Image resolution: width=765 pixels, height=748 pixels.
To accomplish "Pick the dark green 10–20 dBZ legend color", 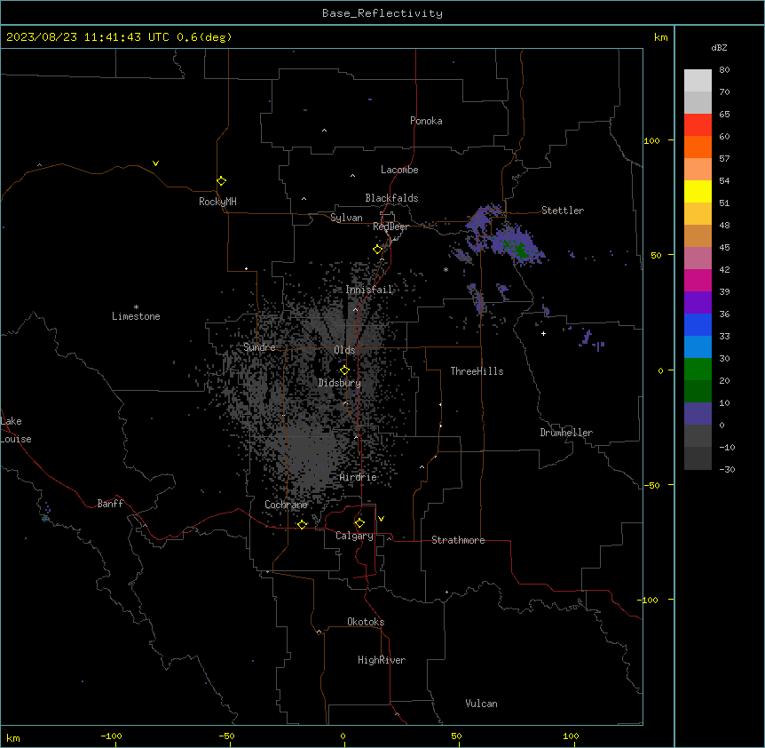I will (x=698, y=392).
